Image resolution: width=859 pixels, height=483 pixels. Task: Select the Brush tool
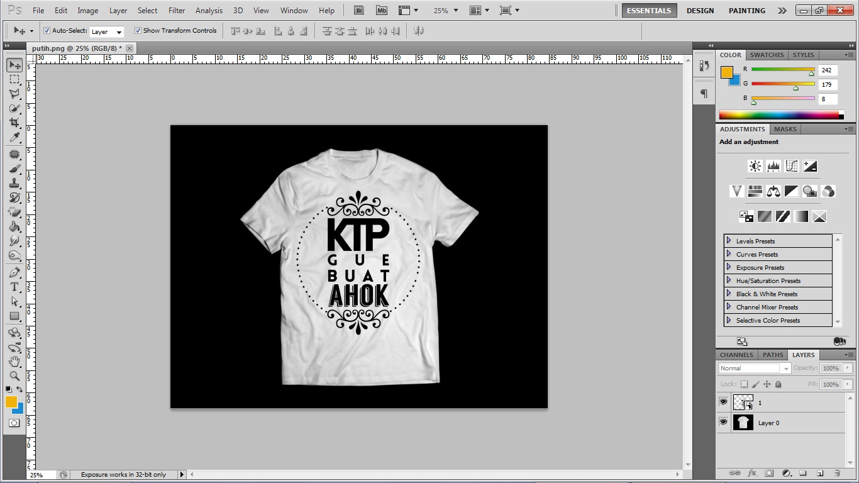pyautogui.click(x=14, y=169)
